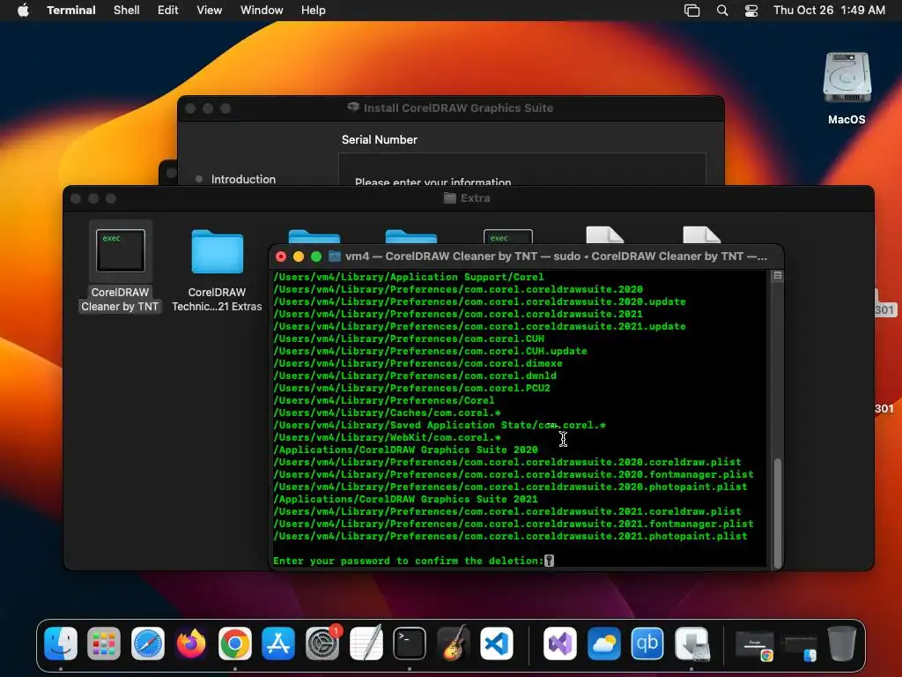
Task: Open the View menu
Action: (210, 10)
